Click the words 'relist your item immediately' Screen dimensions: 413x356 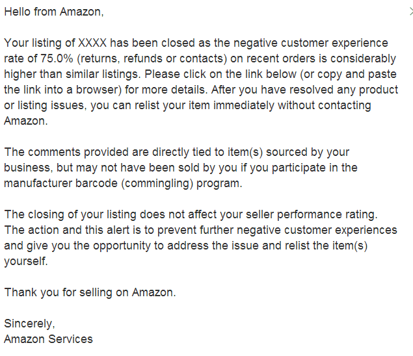(204, 105)
